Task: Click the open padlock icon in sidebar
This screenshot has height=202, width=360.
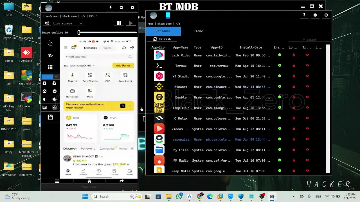Action: 54,83
